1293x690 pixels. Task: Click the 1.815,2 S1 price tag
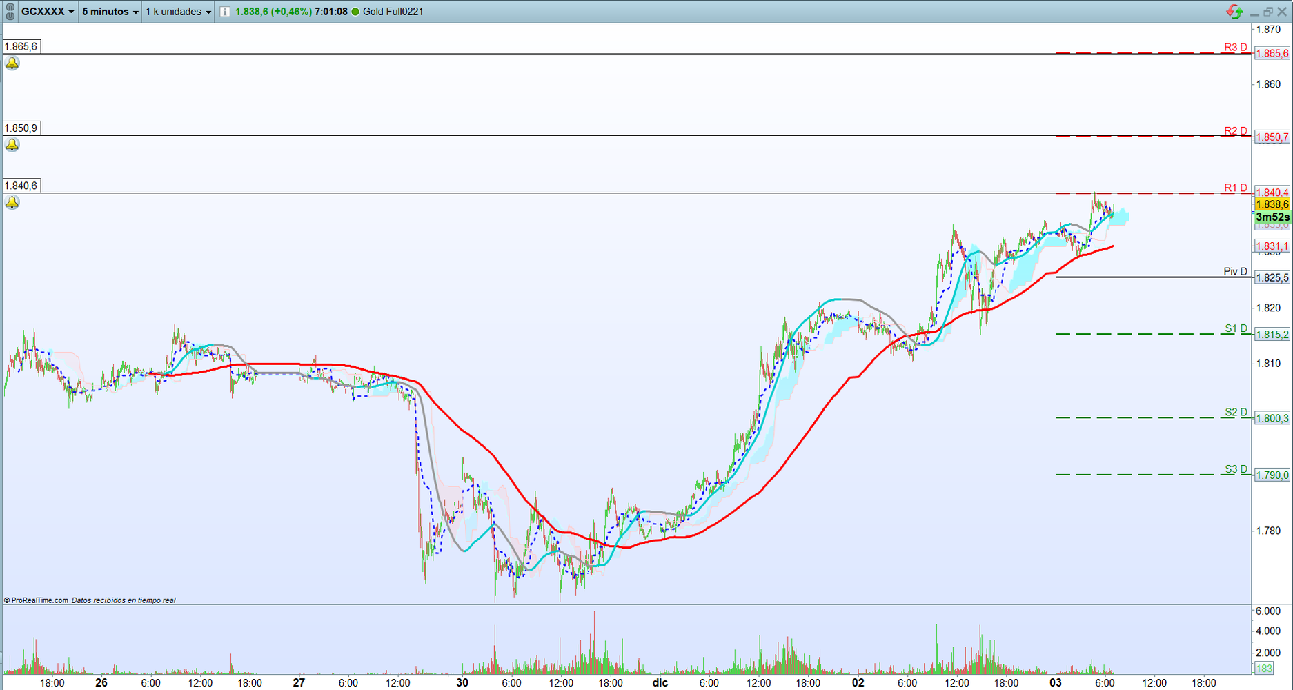point(1272,335)
